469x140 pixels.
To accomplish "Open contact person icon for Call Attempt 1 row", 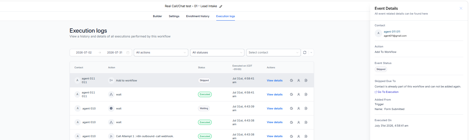I will 299,136.
